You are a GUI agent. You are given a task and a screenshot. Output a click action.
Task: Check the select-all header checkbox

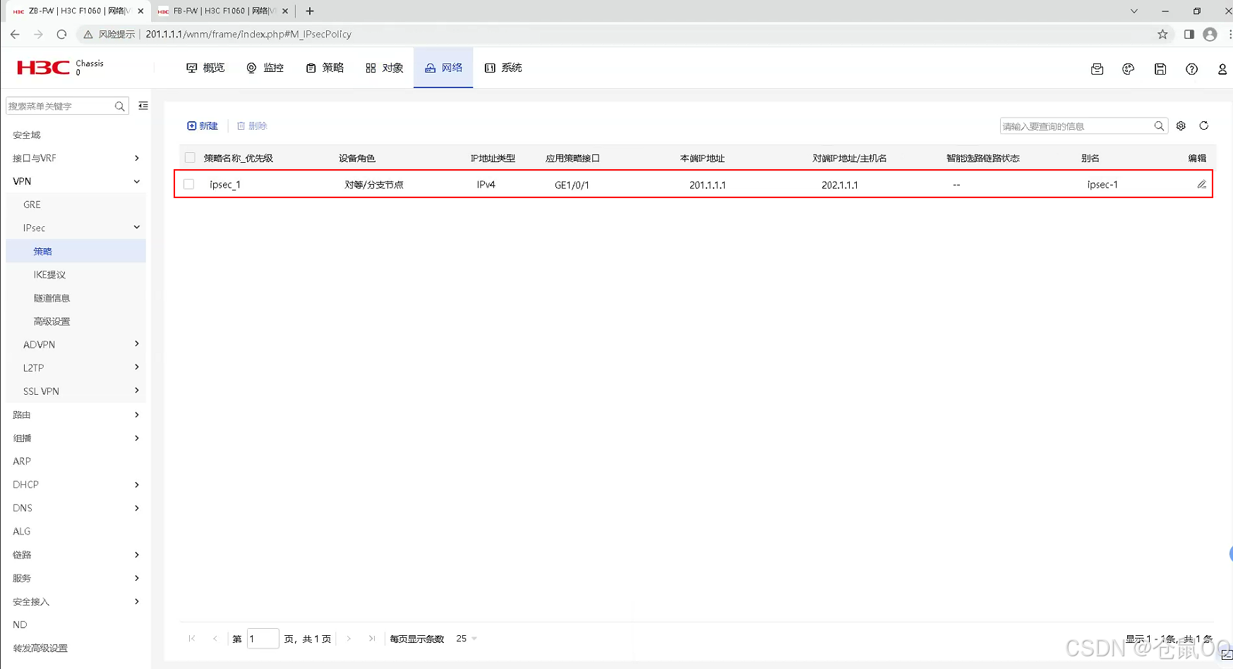188,158
